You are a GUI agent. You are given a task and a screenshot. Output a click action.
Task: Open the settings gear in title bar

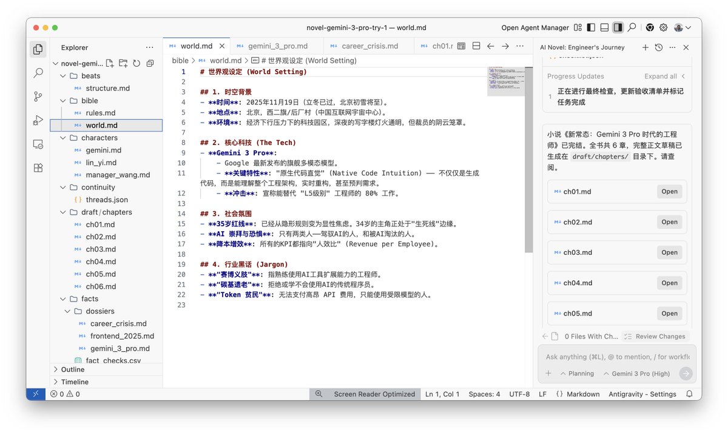click(x=664, y=27)
